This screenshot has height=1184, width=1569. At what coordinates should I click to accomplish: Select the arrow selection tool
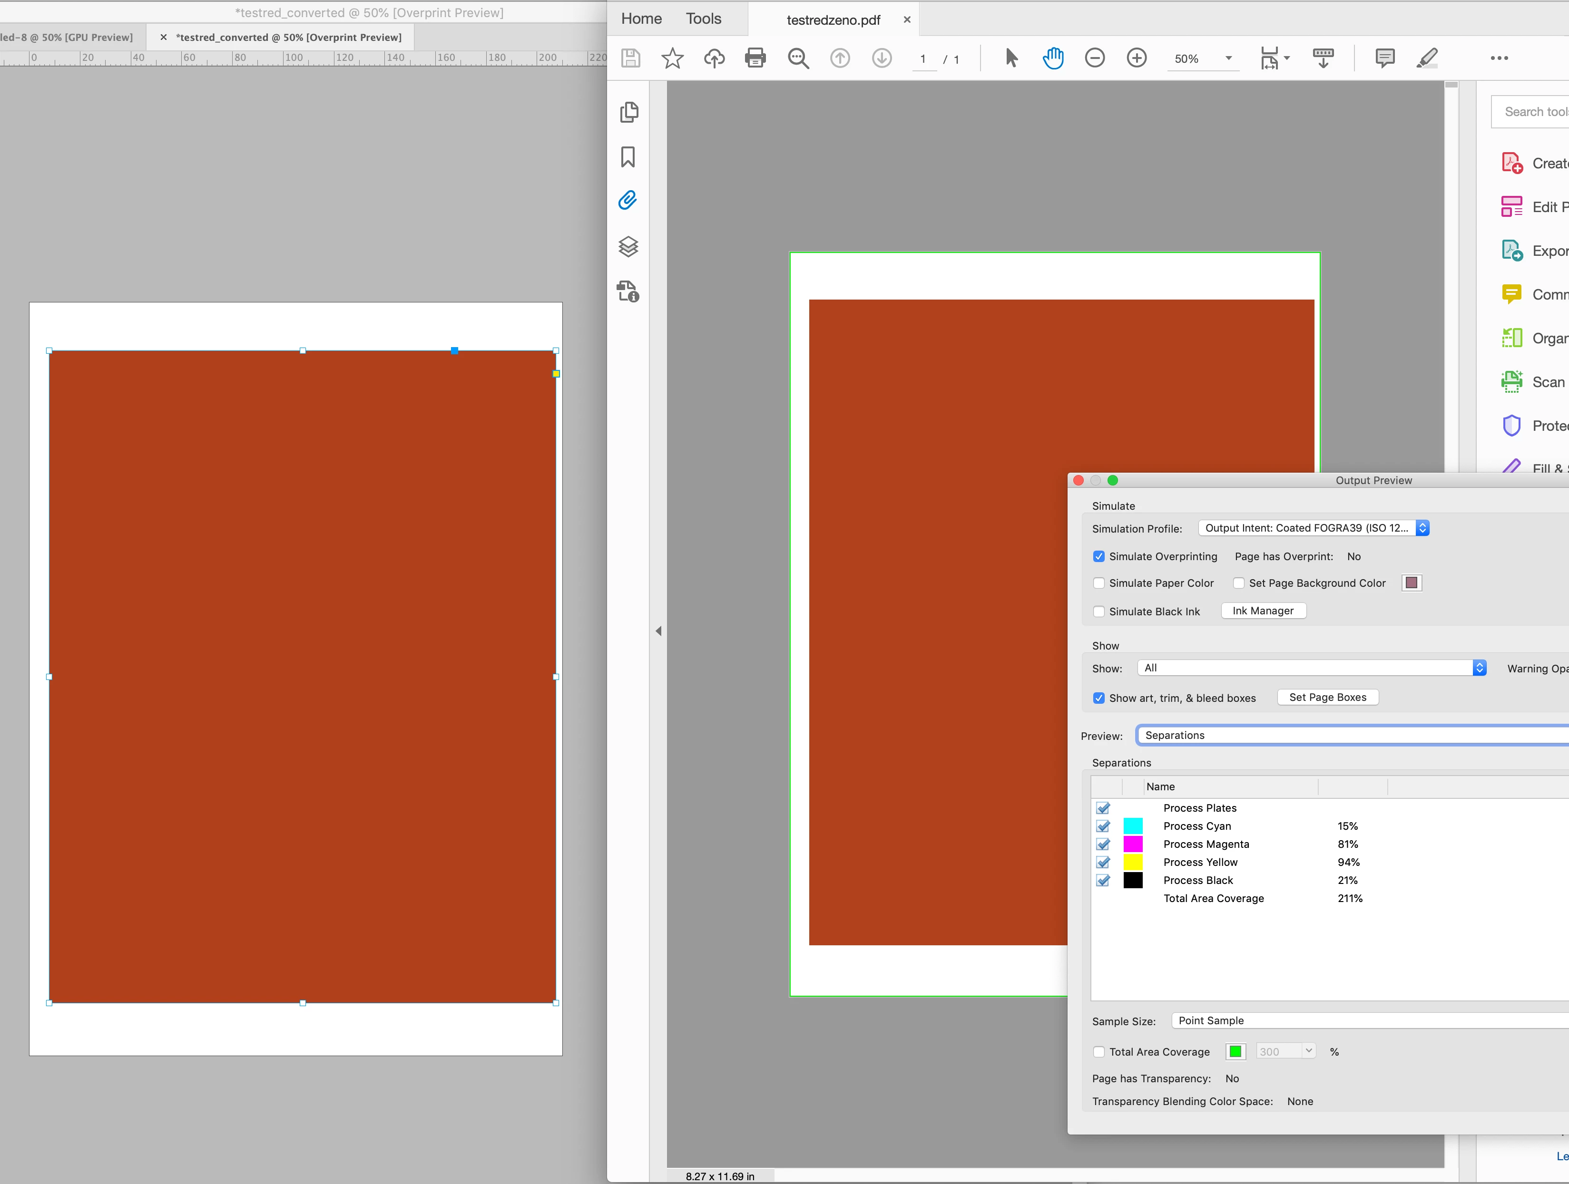tap(1011, 58)
